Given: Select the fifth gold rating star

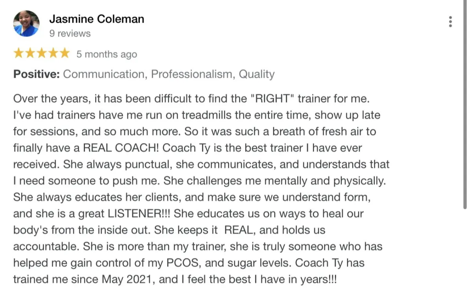Looking at the screenshot, I should pyautogui.click(x=64, y=53).
